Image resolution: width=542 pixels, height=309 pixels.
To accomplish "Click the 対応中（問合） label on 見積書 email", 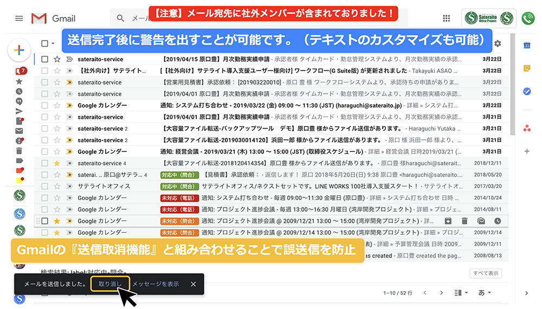I will click(179, 175).
